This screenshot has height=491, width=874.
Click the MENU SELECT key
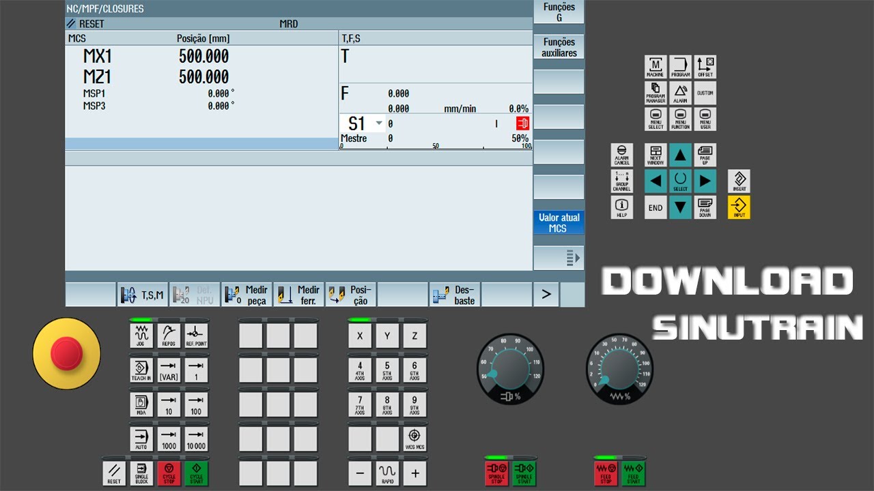[x=655, y=119]
